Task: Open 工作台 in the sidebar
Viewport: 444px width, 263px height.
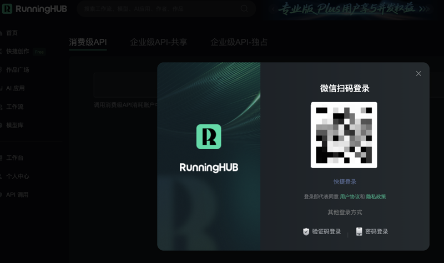Action: pos(14,158)
